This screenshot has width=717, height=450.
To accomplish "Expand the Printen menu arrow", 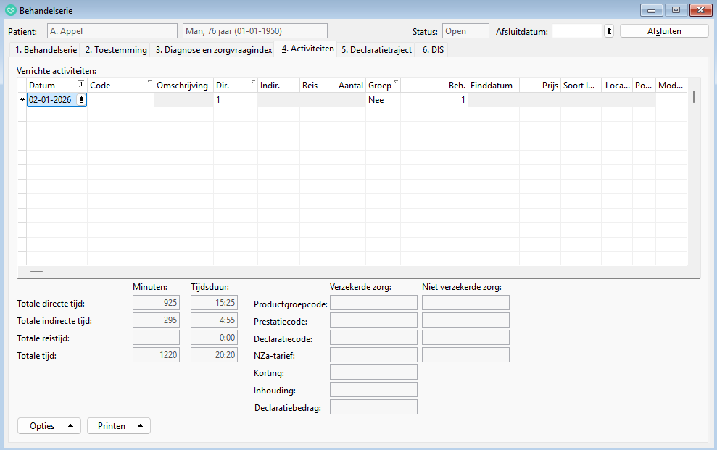I will pyautogui.click(x=140, y=426).
